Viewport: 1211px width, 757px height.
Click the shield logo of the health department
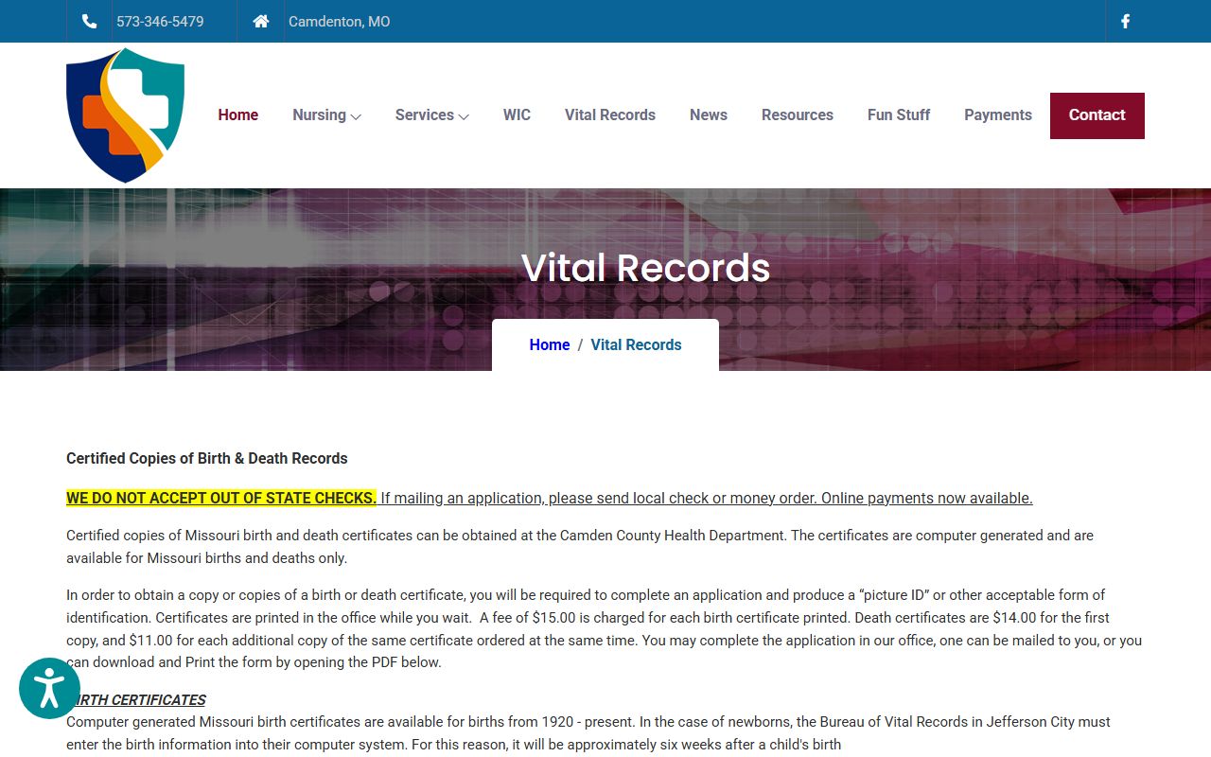pos(125,114)
